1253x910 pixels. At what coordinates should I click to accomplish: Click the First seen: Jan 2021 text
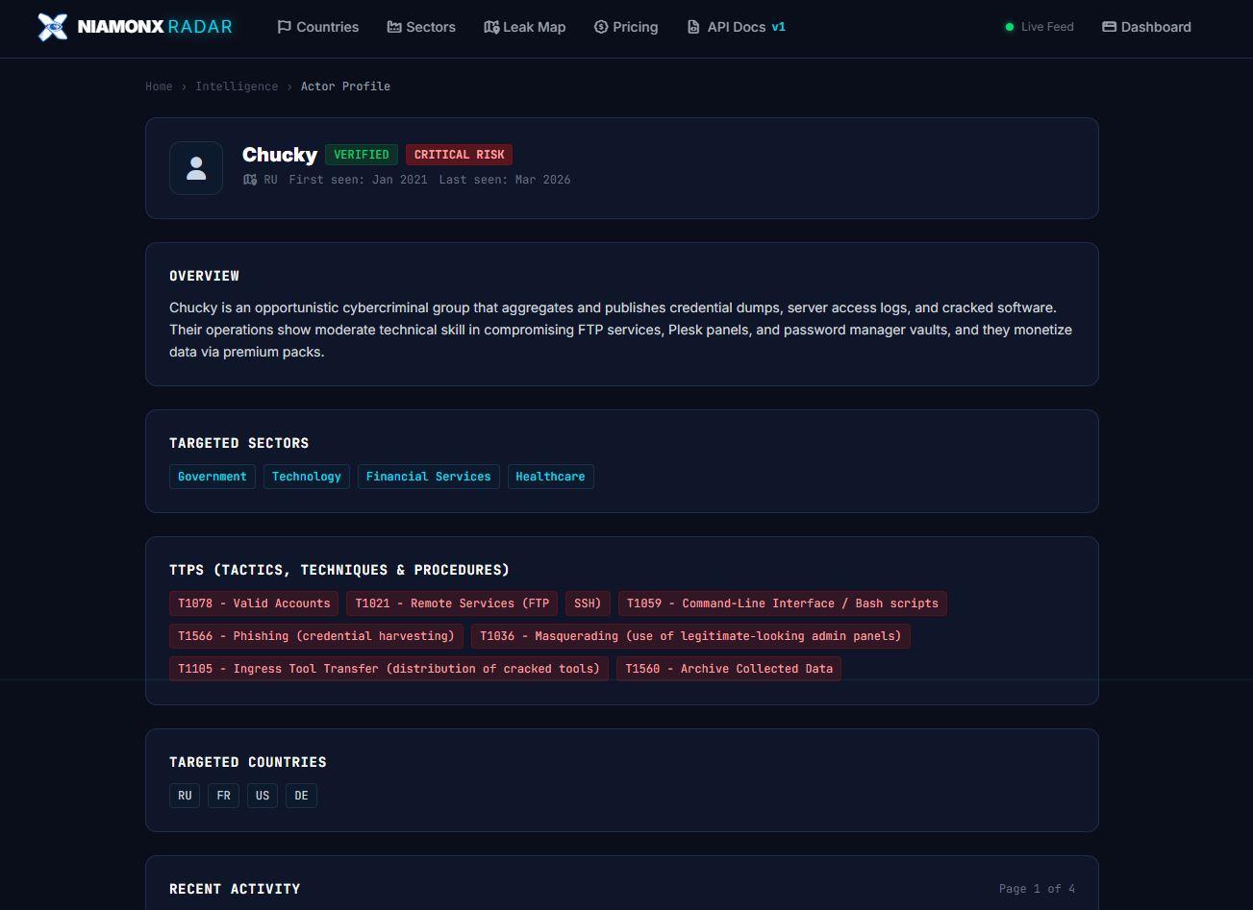click(358, 180)
